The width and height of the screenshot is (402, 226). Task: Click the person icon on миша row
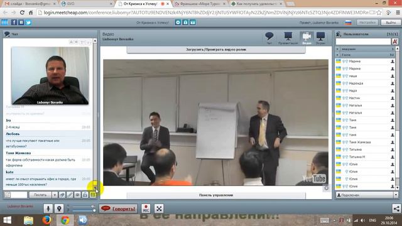click(x=392, y=76)
